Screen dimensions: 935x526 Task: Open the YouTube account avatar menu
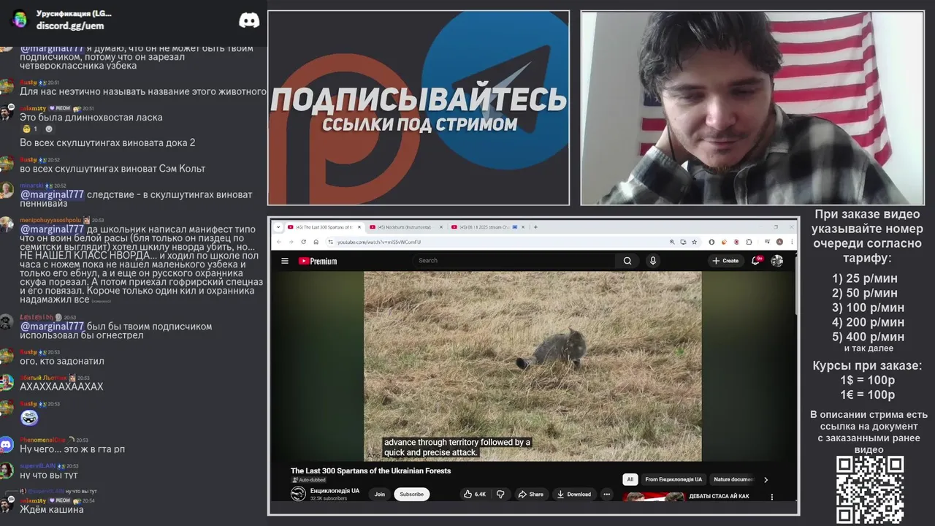coord(777,261)
